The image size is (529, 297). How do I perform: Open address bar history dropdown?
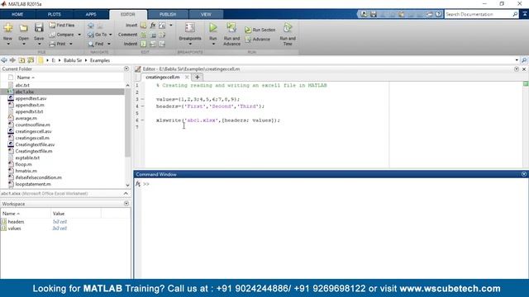coord(517,60)
